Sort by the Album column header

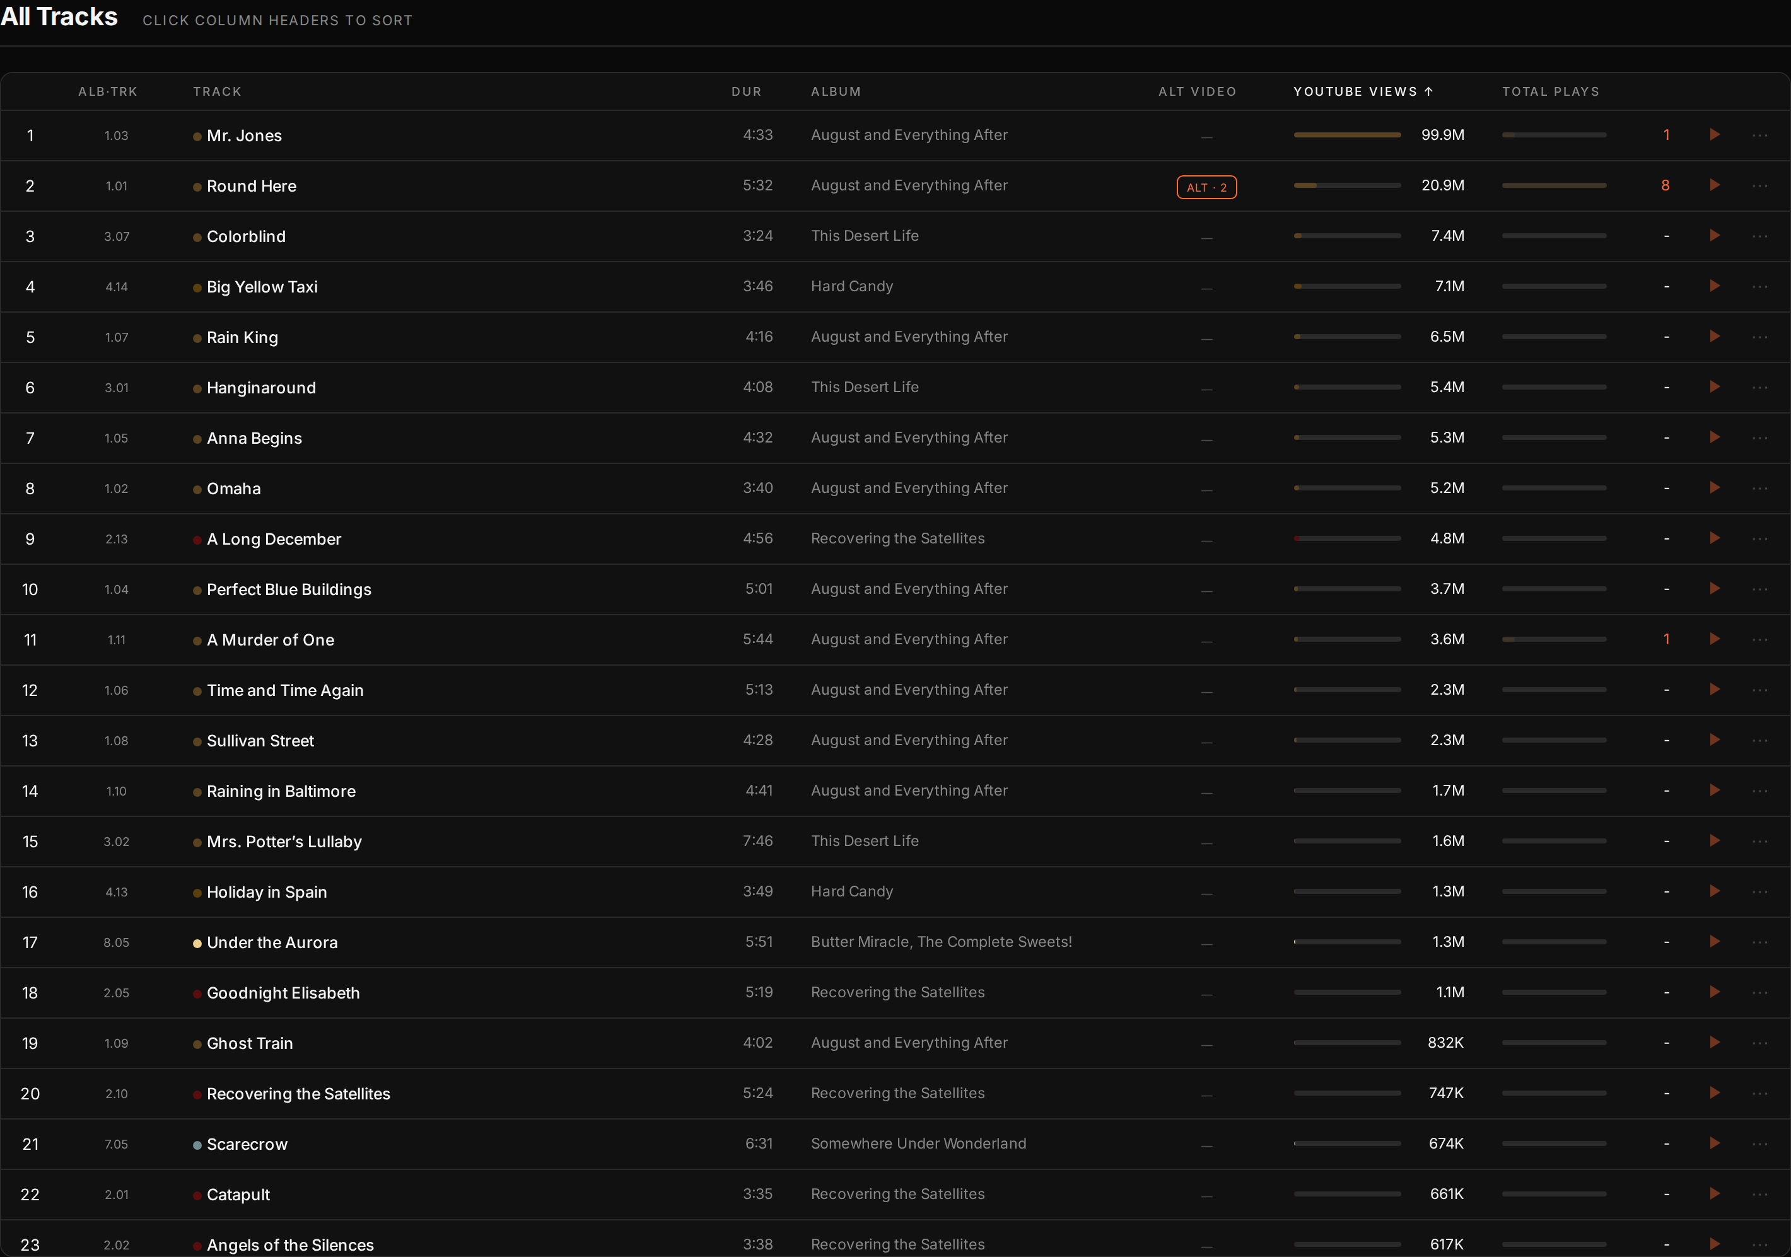pyautogui.click(x=836, y=91)
